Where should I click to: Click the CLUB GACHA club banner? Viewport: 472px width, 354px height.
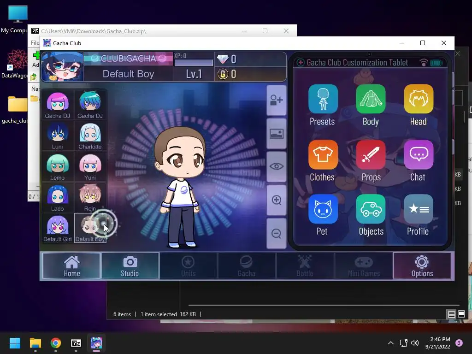(128, 59)
